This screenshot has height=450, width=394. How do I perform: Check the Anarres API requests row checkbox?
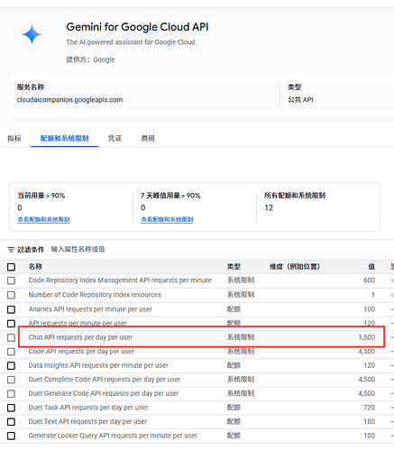tap(11, 309)
